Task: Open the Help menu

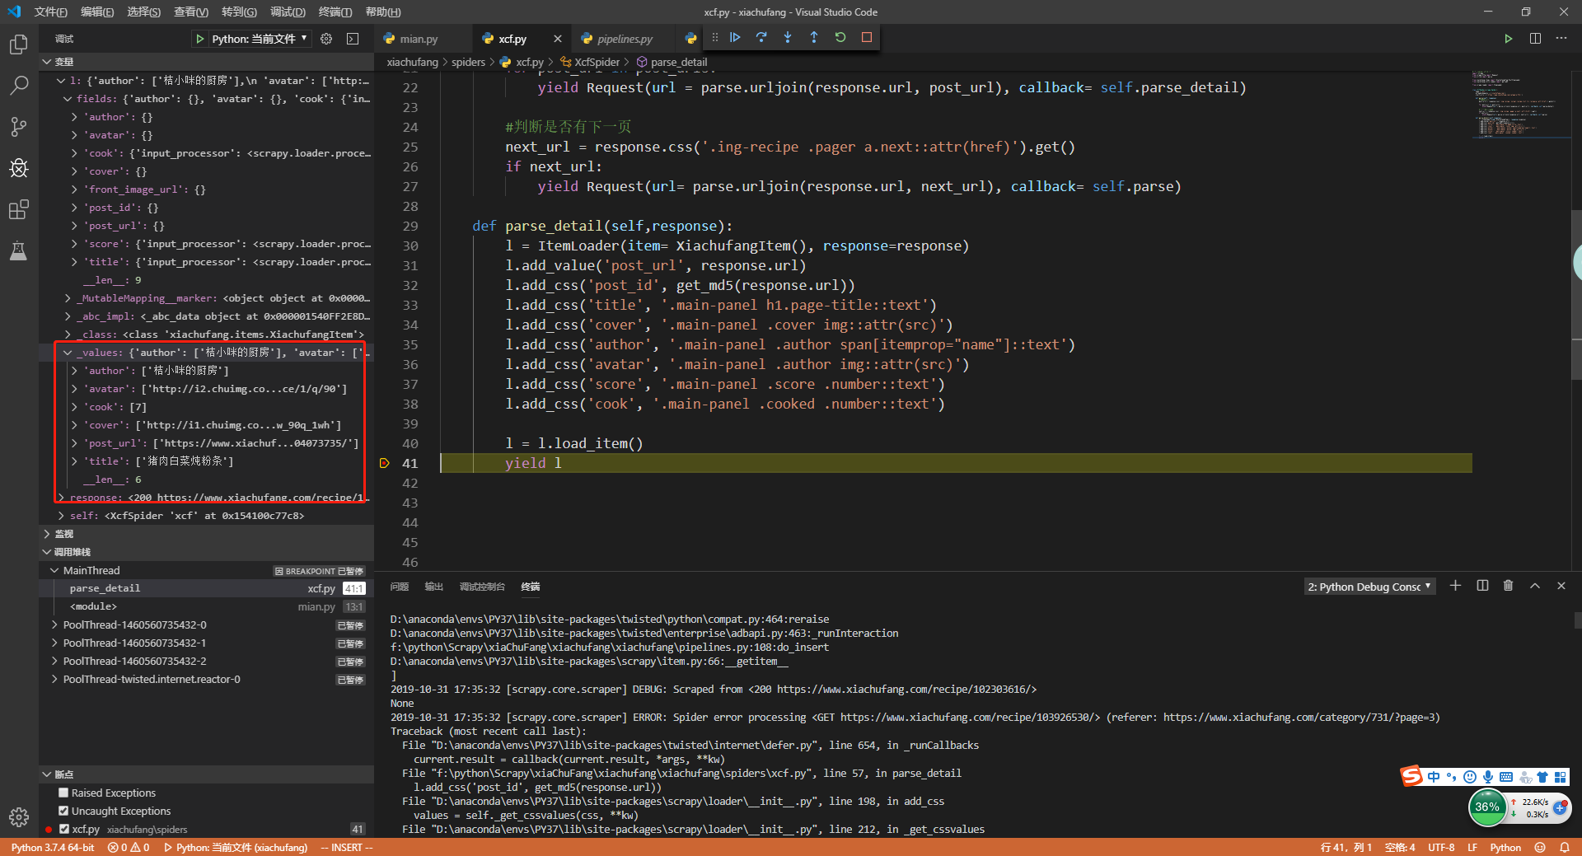Action: tap(383, 12)
